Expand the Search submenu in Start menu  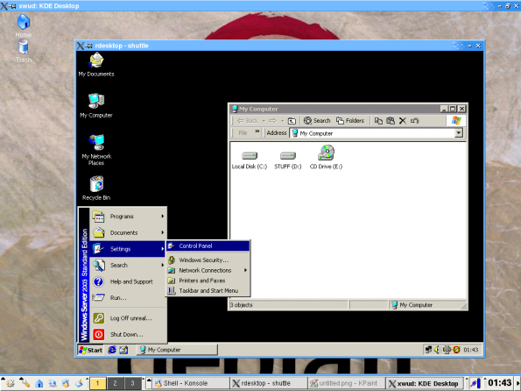pyautogui.click(x=163, y=266)
